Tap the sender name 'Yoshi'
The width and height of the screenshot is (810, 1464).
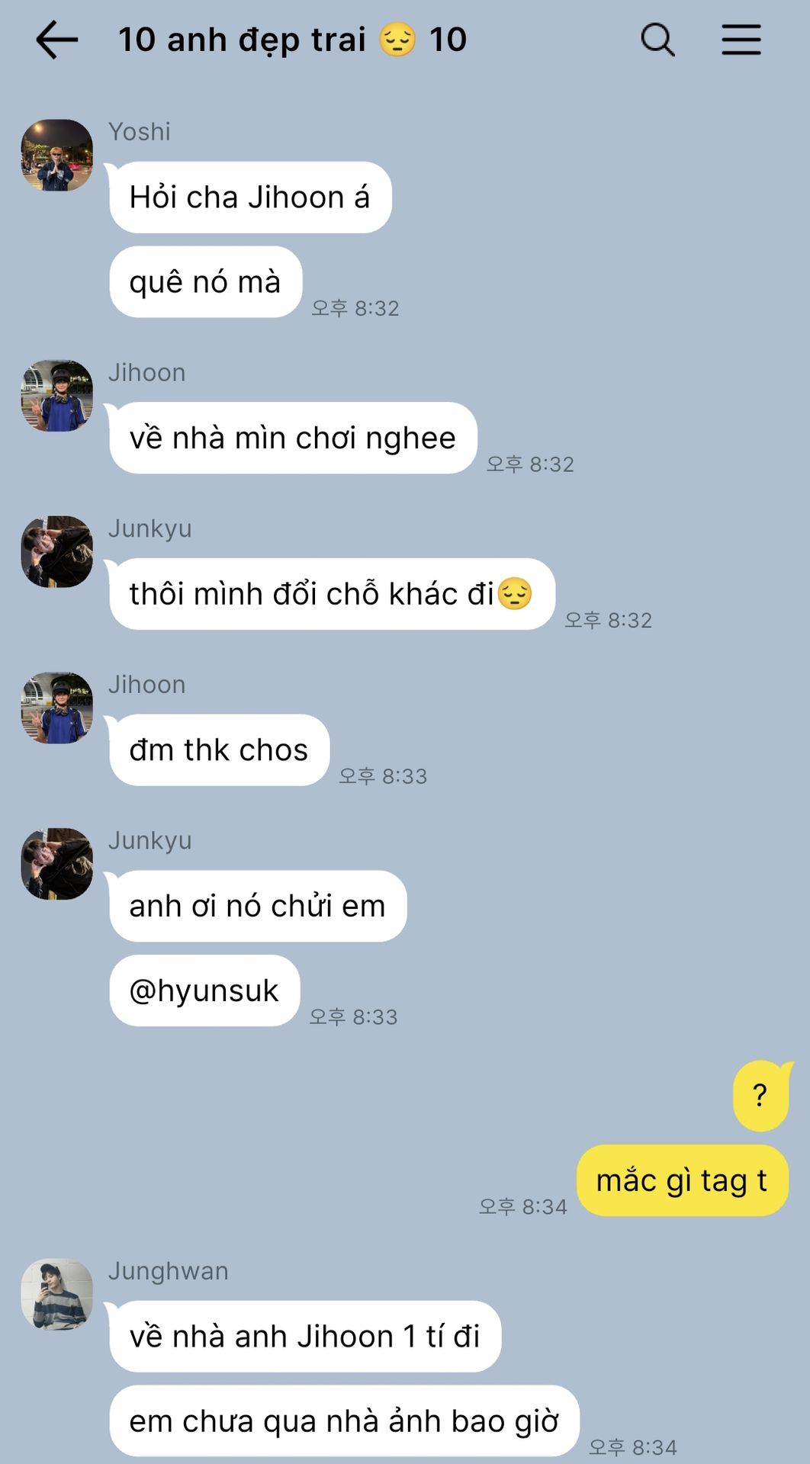[x=140, y=132]
